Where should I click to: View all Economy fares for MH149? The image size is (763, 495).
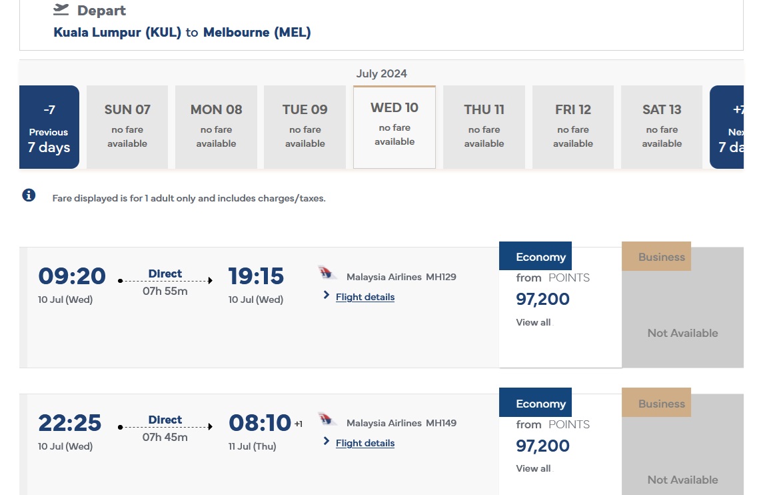tap(533, 468)
